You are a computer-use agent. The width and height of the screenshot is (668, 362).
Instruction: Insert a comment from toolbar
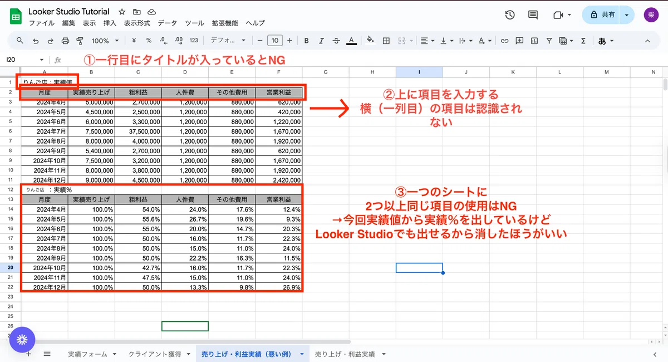pos(519,41)
